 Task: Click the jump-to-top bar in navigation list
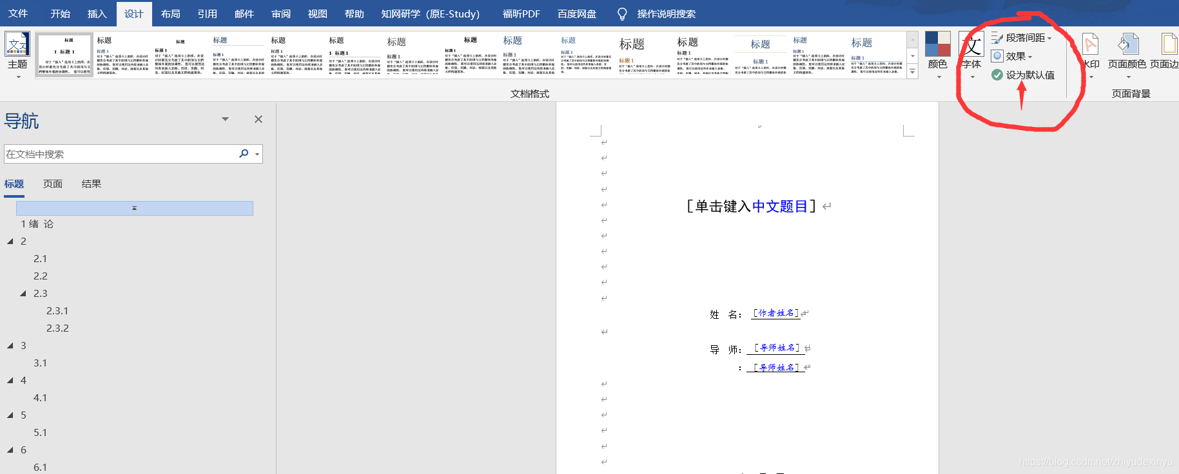click(135, 208)
